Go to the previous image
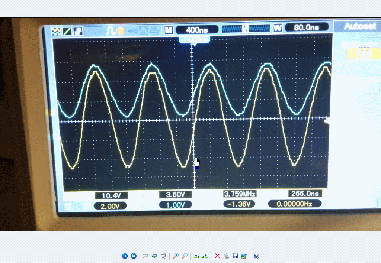 pyautogui.click(x=125, y=256)
